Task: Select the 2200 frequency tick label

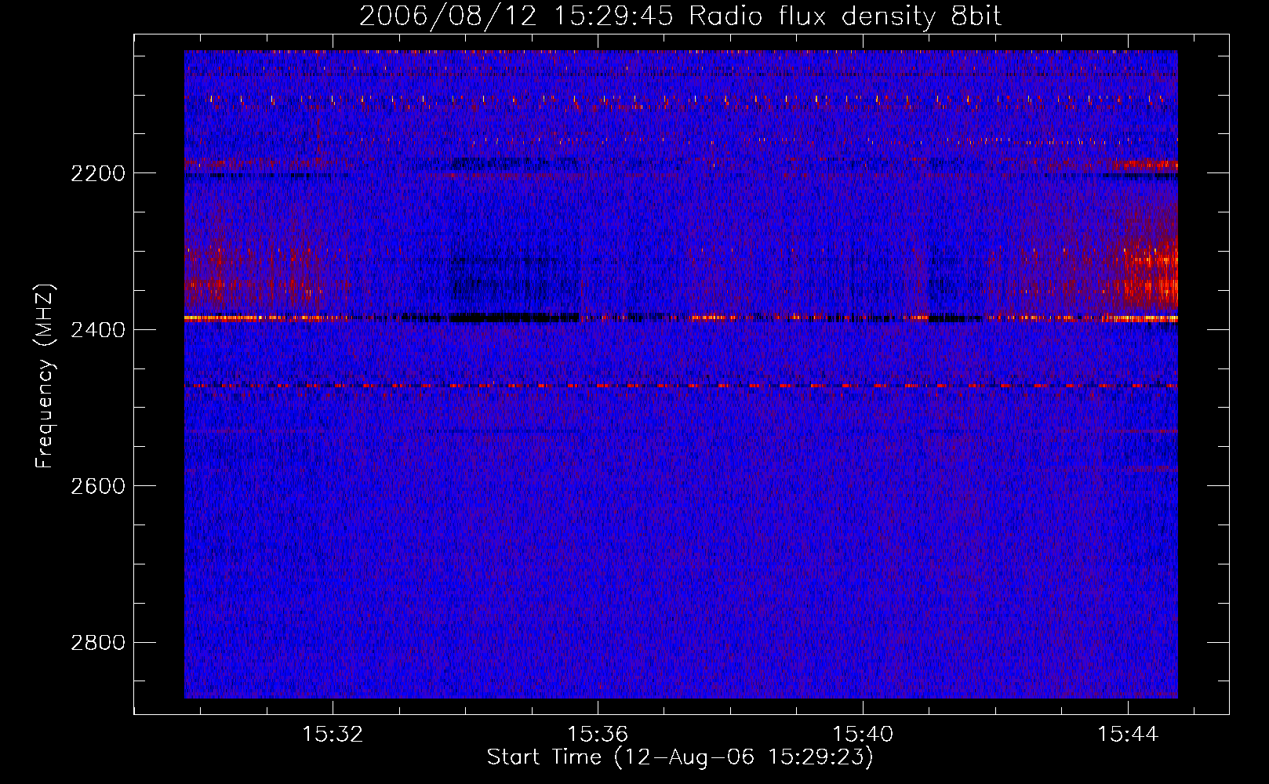Action: 98,173
